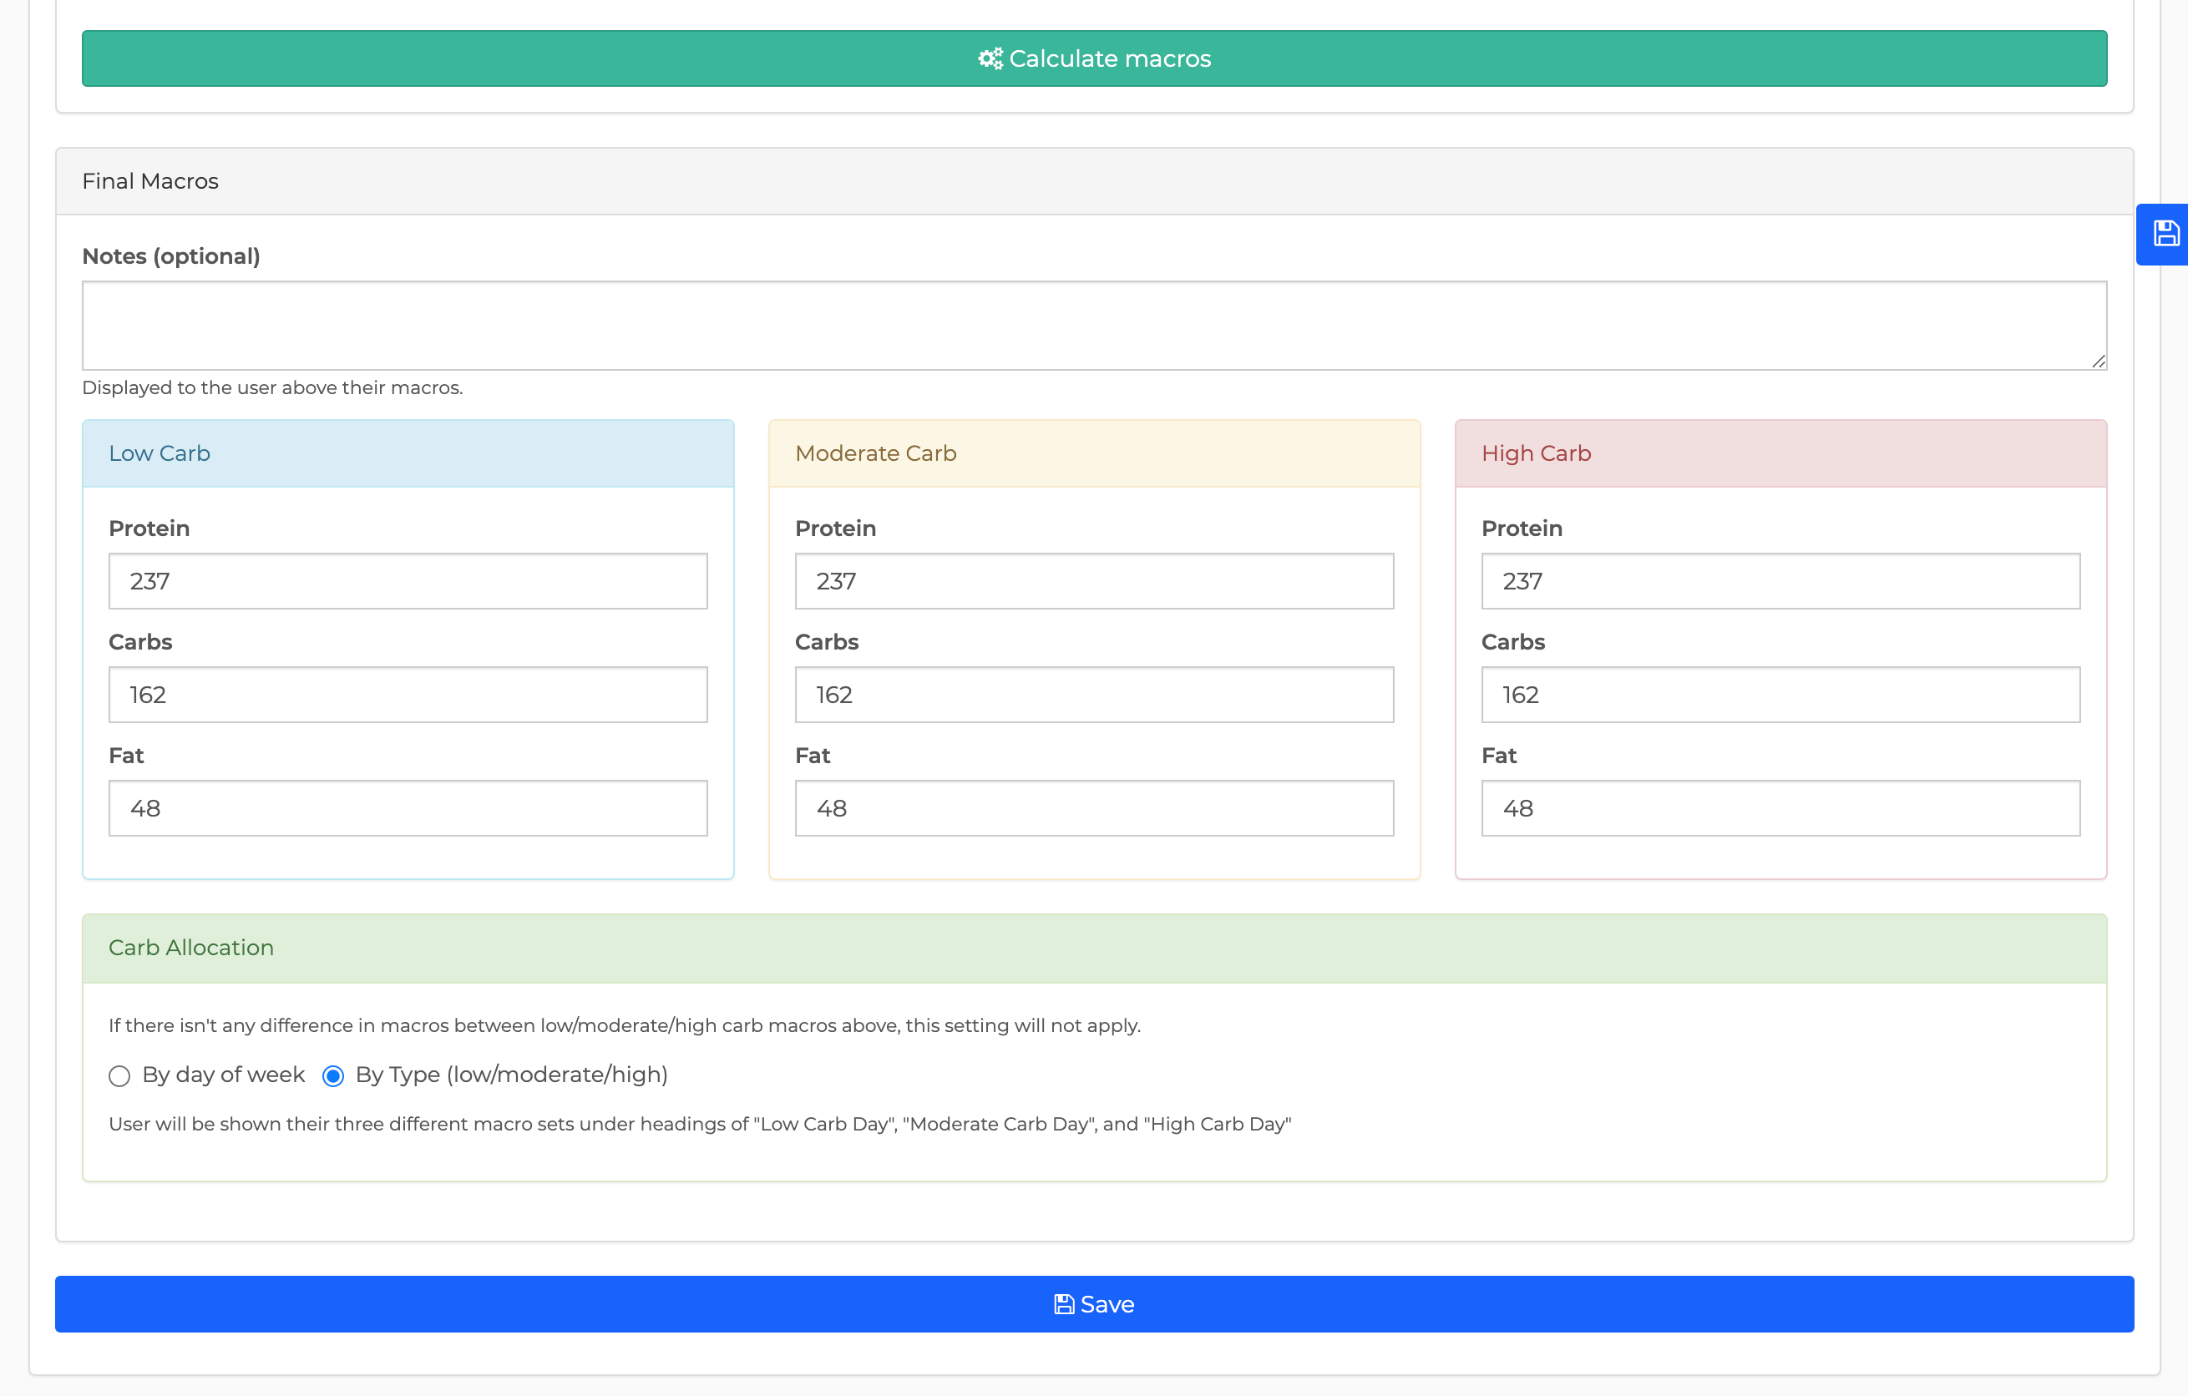Image resolution: width=2188 pixels, height=1396 pixels.
Task: Click the High Carb Protein field
Action: tap(1781, 581)
